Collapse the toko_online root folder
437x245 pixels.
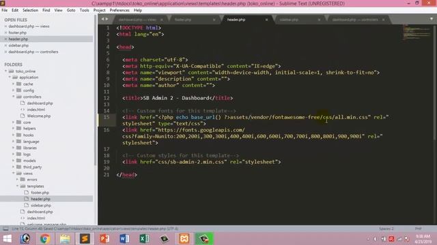click(x=6, y=71)
